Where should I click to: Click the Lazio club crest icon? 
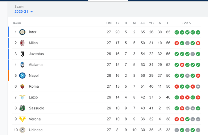[x=22, y=97]
